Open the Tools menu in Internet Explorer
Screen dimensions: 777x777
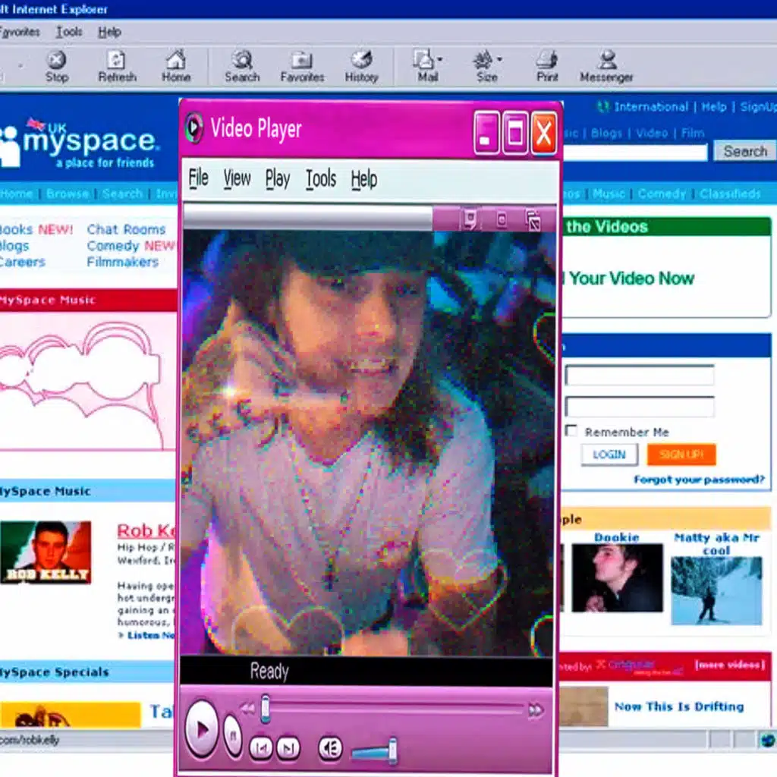point(69,32)
